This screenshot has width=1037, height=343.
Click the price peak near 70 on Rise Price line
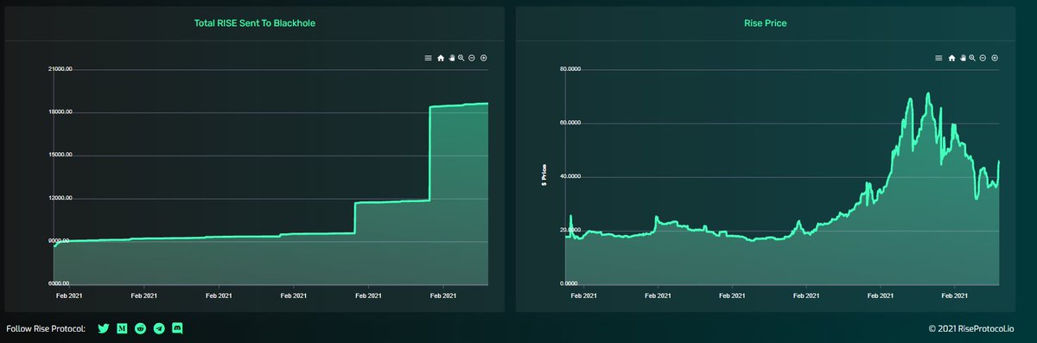tap(927, 94)
